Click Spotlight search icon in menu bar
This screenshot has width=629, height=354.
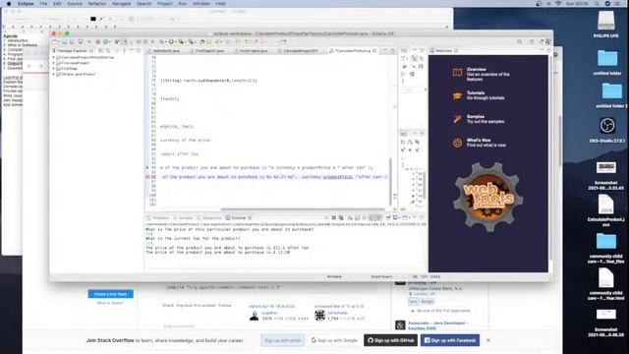point(597,4)
